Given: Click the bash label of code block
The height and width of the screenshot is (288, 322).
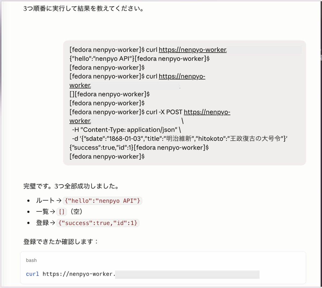Looking at the screenshot, I should pyautogui.click(x=31, y=260).
